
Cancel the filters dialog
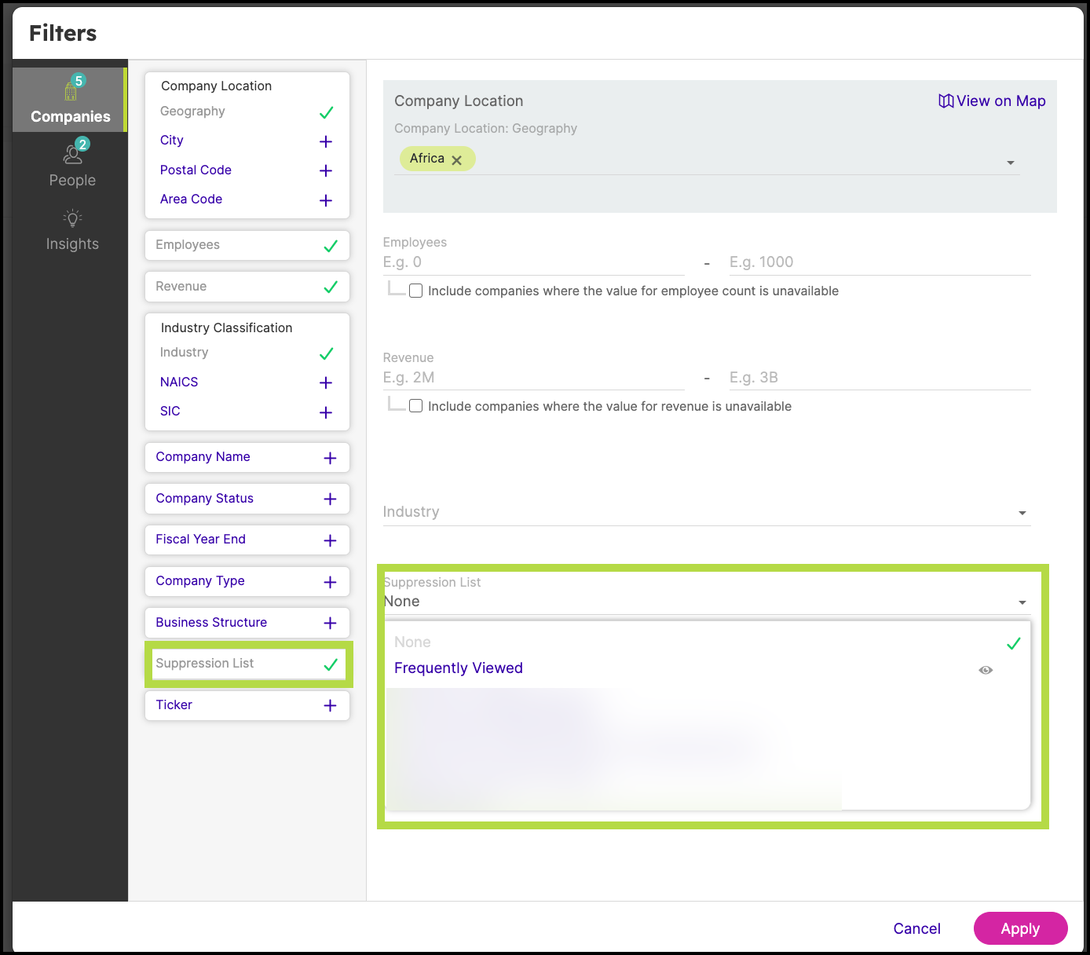[916, 928]
